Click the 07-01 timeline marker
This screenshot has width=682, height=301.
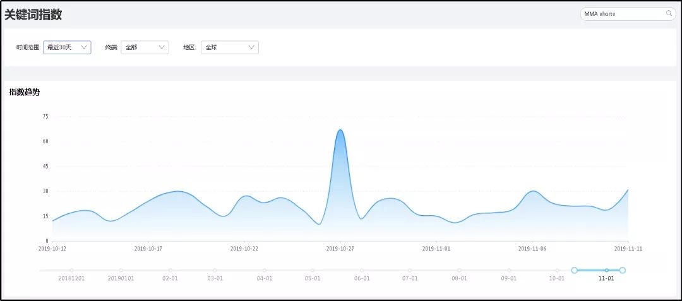(x=410, y=271)
